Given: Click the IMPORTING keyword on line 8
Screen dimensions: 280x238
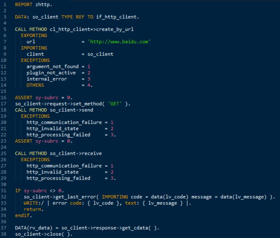Looking at the screenshot, I should click(34, 48).
